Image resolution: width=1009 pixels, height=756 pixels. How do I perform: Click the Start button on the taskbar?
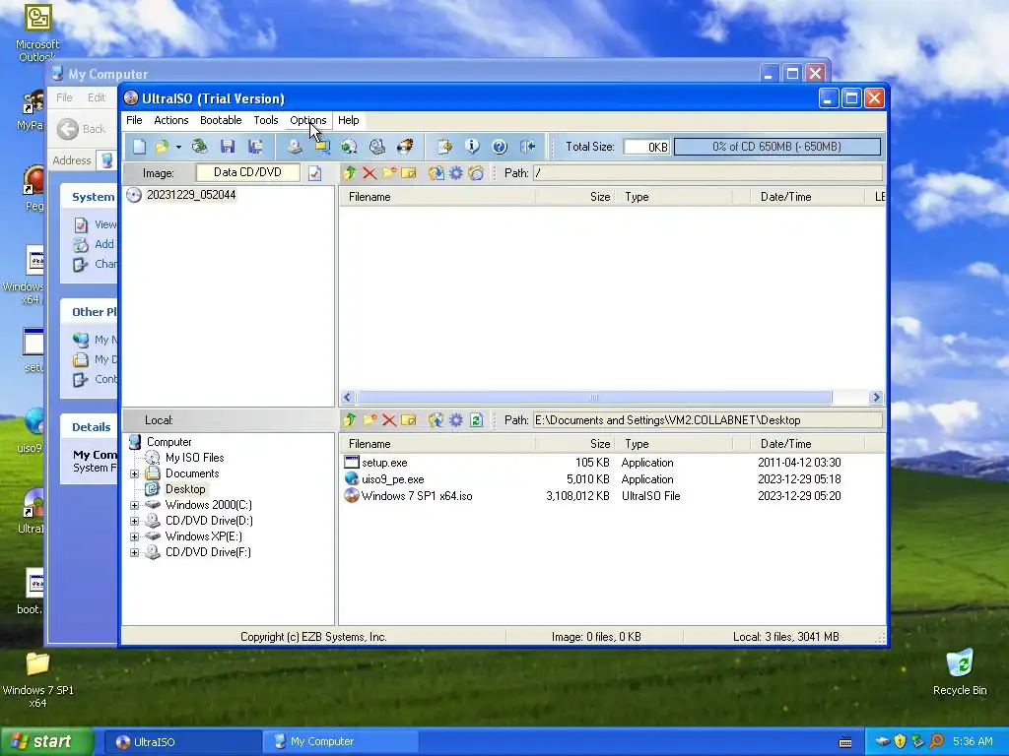[46, 741]
